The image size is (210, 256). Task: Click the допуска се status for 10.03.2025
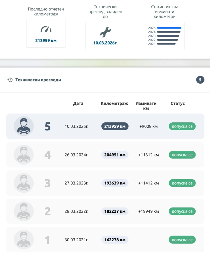(182, 126)
